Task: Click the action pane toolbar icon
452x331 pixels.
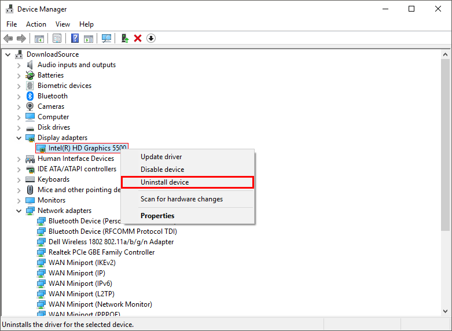Action: [x=89, y=38]
